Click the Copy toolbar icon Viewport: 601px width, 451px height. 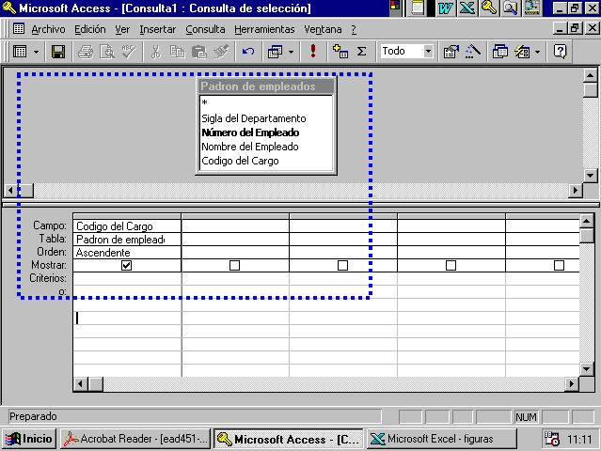click(x=178, y=52)
